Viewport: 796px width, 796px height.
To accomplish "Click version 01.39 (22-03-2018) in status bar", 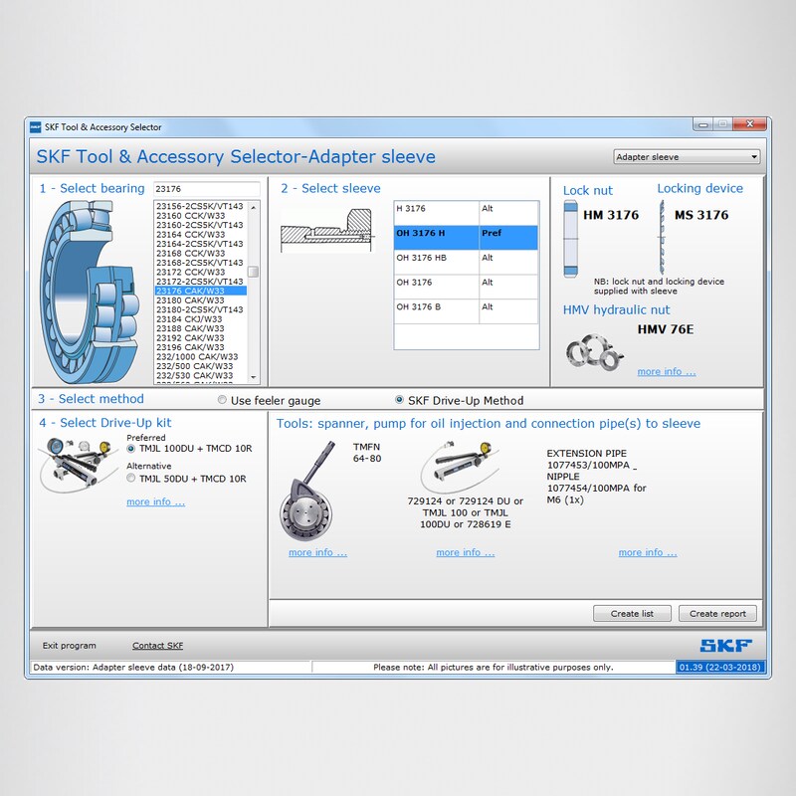I will 719,667.
